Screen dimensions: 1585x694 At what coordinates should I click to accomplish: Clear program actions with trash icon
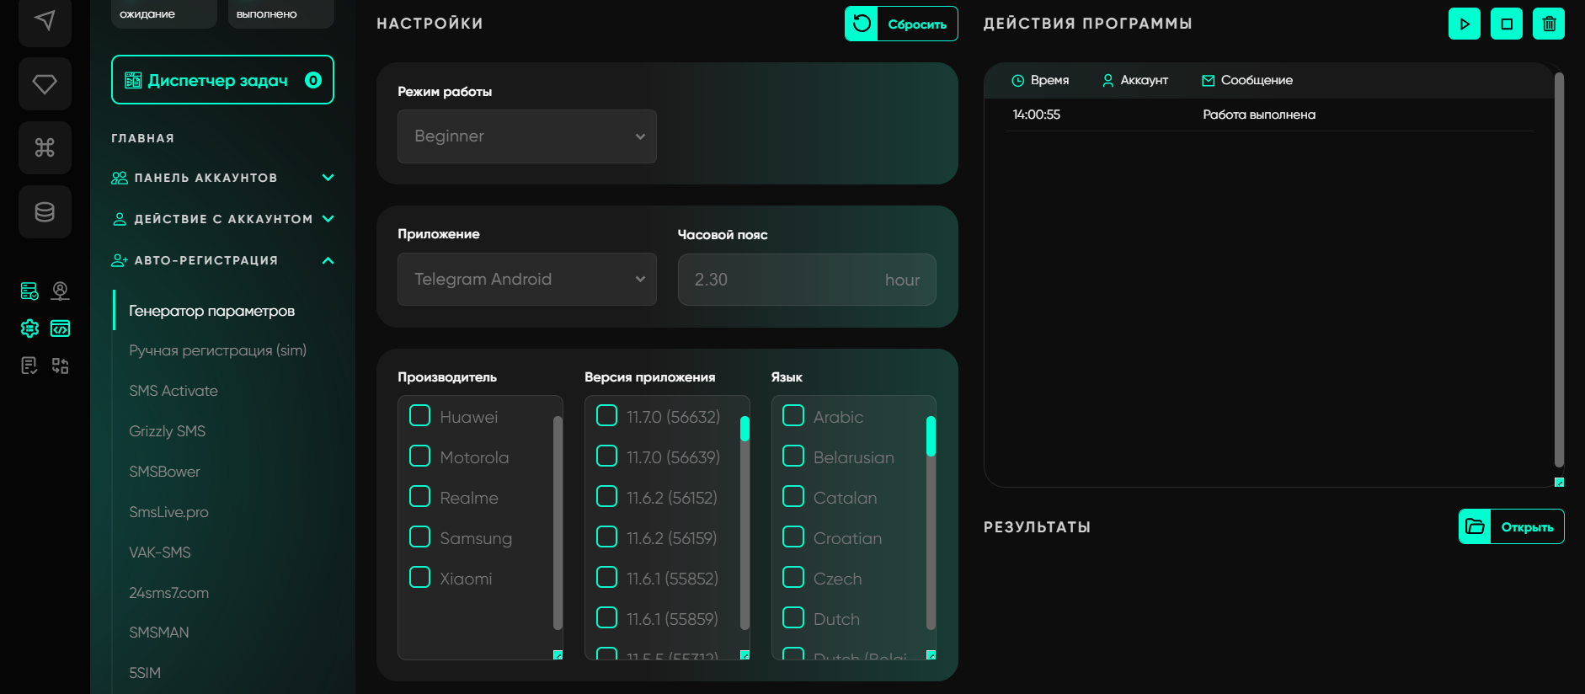pos(1549,24)
